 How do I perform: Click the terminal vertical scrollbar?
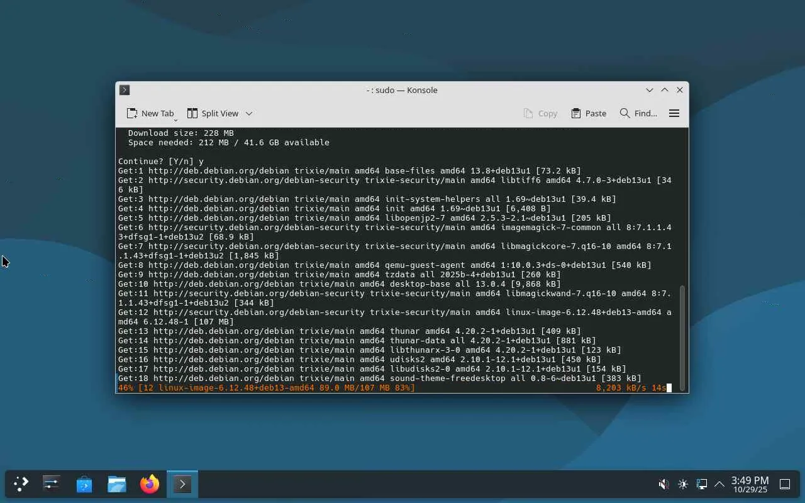pyautogui.click(x=682, y=337)
